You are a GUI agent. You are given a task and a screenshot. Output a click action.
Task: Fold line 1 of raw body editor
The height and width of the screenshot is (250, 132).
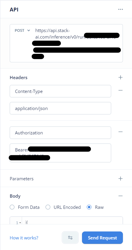point(20,223)
